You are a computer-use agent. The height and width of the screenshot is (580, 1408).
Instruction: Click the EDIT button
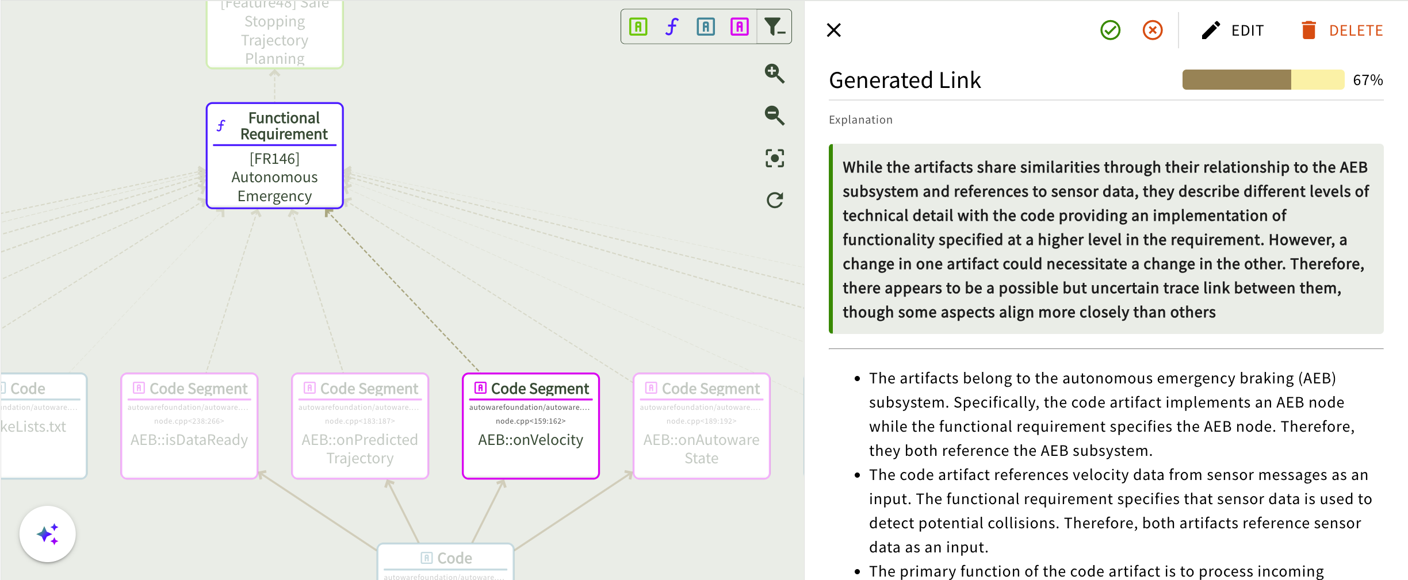1233,30
